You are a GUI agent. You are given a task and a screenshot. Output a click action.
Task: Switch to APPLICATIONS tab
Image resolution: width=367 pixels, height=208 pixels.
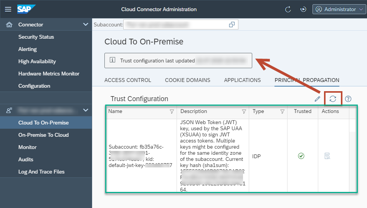(x=242, y=80)
